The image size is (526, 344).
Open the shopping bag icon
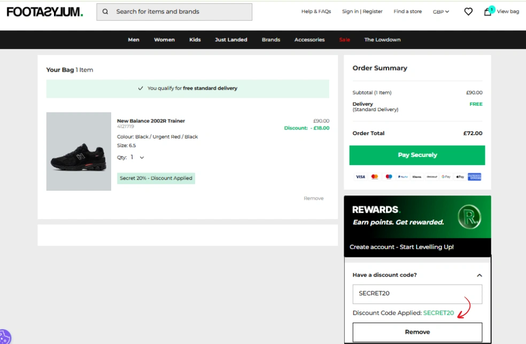[x=488, y=12]
